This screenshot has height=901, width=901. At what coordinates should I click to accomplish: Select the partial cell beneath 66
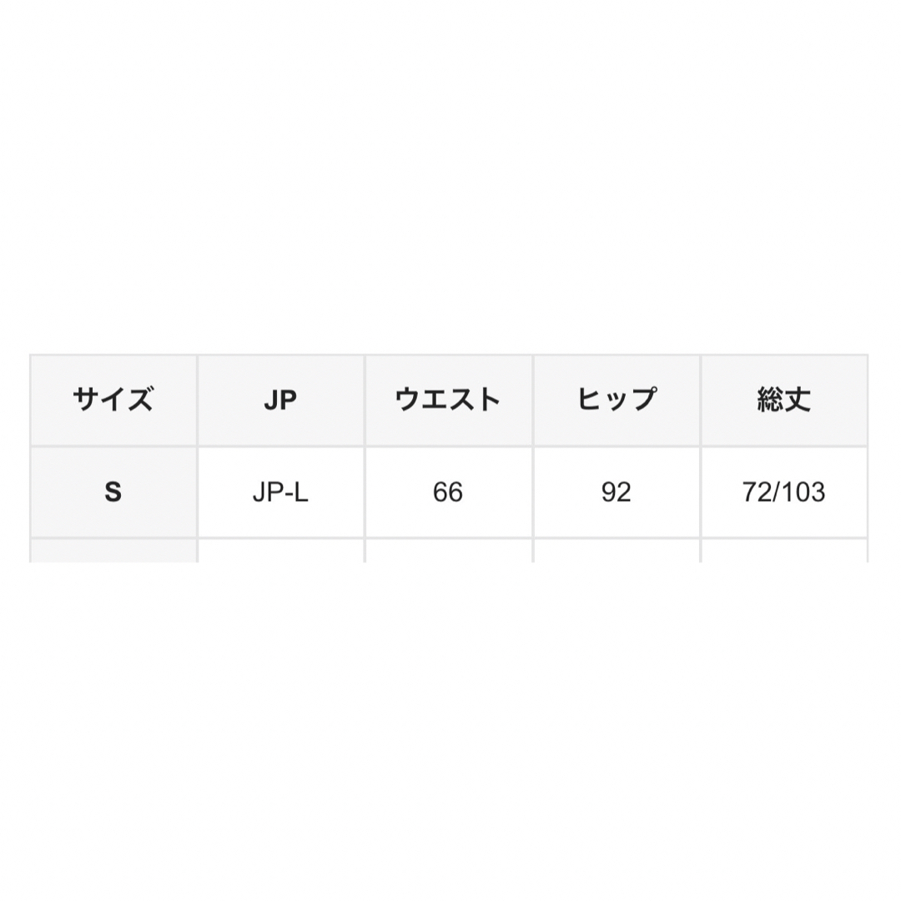point(449,551)
